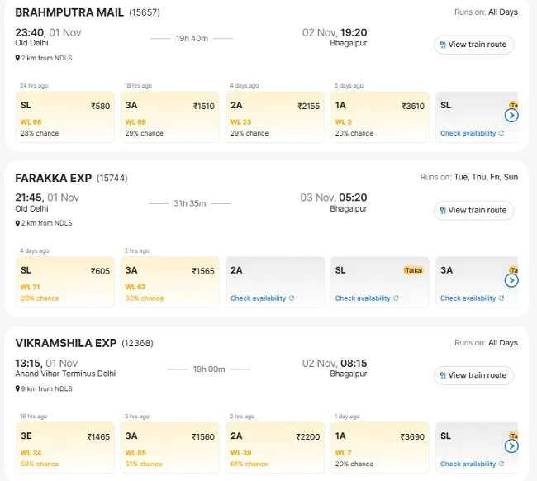Click location pin under Farakka Exp departure
Screen dimensions: 537x481
[17, 223]
